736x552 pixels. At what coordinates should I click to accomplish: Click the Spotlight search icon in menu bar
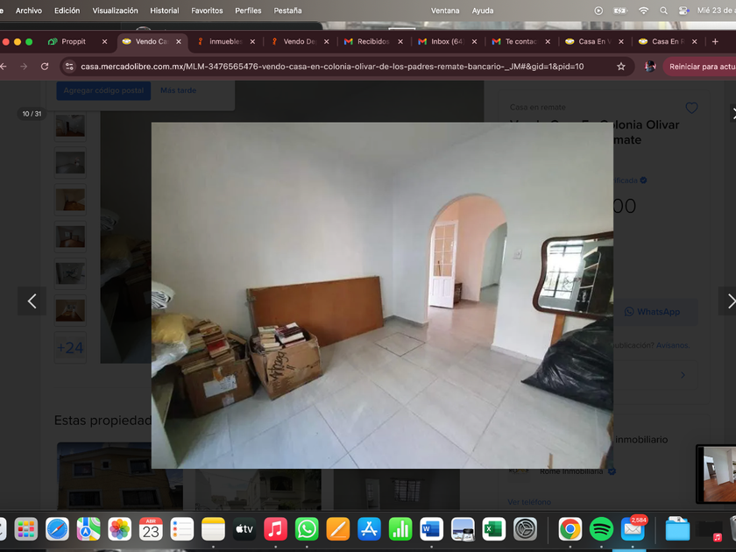pyautogui.click(x=664, y=11)
